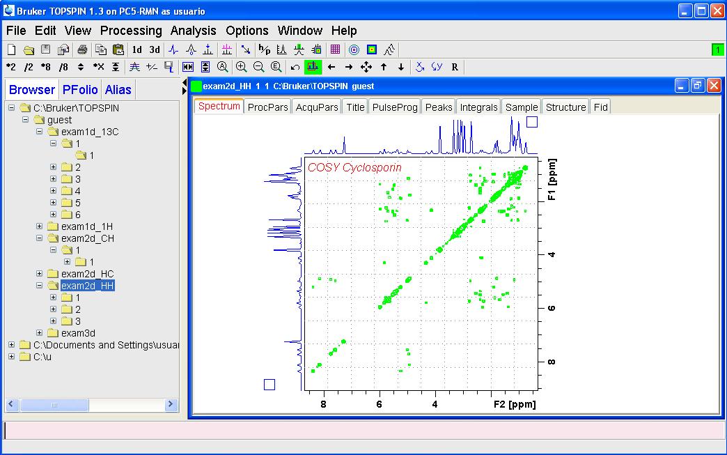Screen dimensions: 727x455
Task: Divide intensity by 8 (/8)
Action: 63,68
